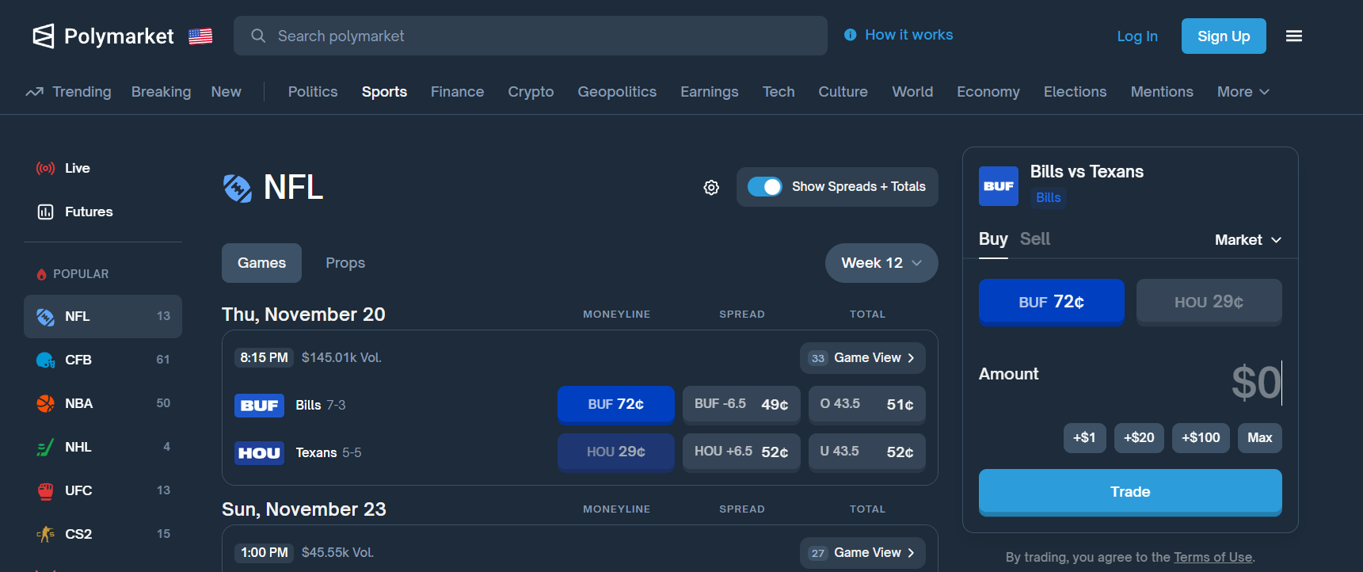Open the Politics category

point(313,92)
